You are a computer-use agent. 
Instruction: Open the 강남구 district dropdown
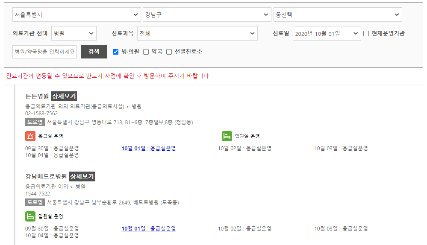click(207, 15)
